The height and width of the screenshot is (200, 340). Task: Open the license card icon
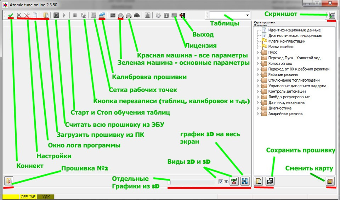point(174,15)
